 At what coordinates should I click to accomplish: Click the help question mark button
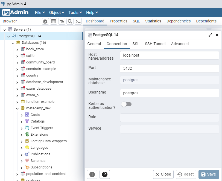pyautogui.click(x=105, y=174)
